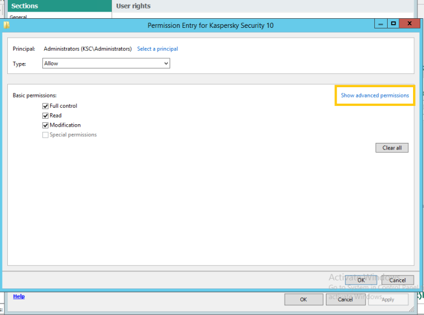Open the Type dropdown set to Allow
Screen dimensions: 424x315
click(x=106, y=63)
